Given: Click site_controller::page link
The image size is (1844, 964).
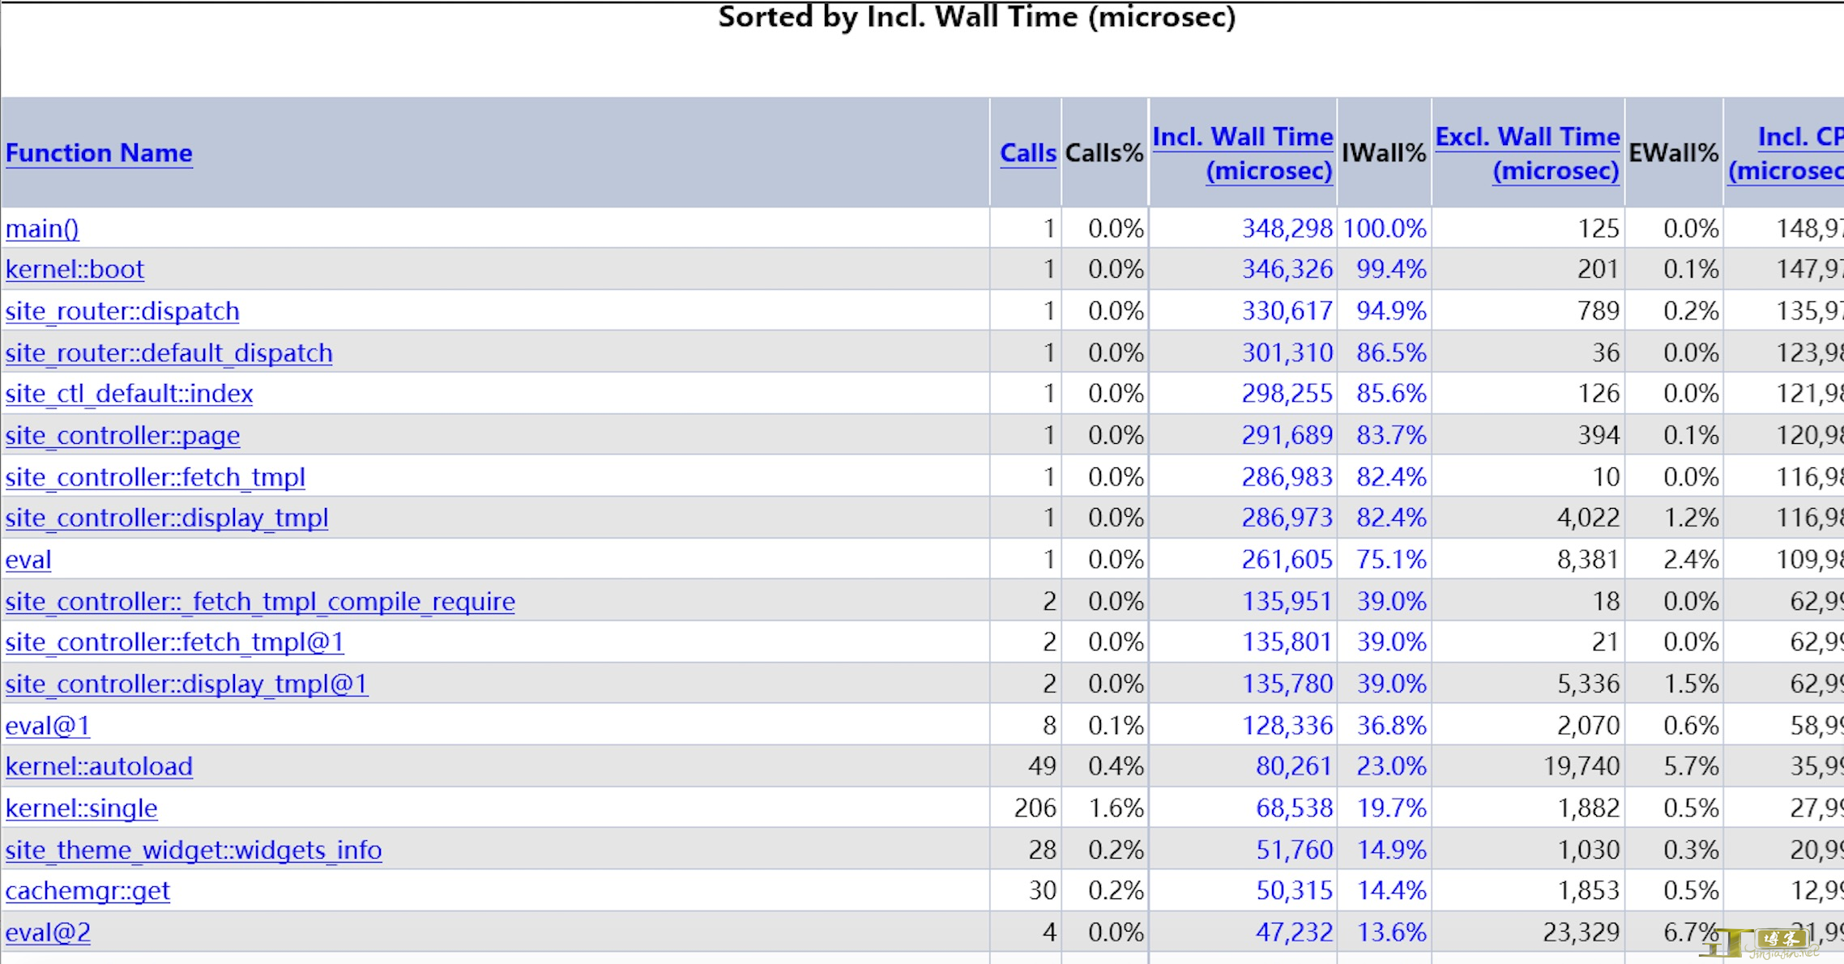Looking at the screenshot, I should click(122, 437).
